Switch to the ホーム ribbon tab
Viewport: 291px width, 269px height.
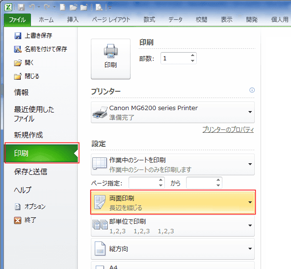[x=46, y=20]
